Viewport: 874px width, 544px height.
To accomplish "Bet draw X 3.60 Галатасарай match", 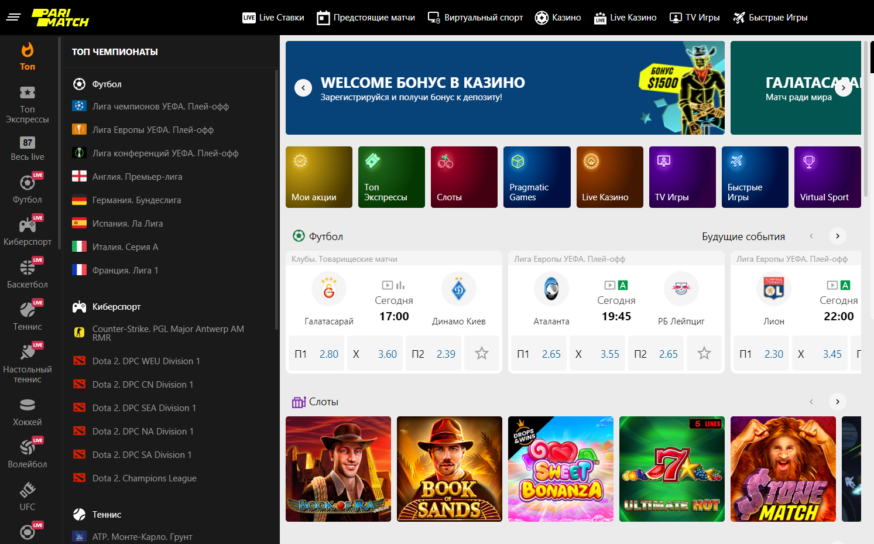I will point(375,353).
